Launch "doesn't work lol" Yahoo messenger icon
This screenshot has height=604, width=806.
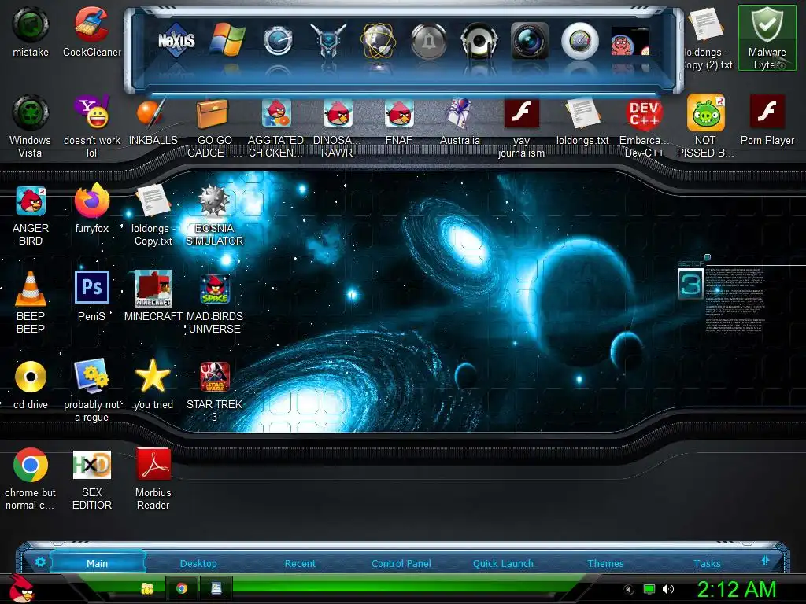click(91, 126)
